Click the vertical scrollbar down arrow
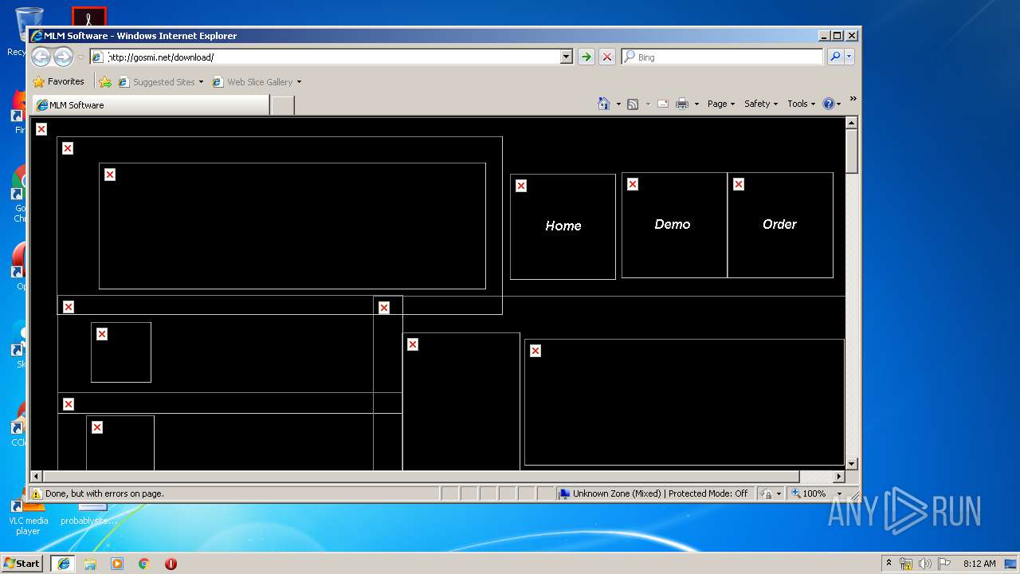This screenshot has width=1020, height=574. pyautogui.click(x=851, y=464)
